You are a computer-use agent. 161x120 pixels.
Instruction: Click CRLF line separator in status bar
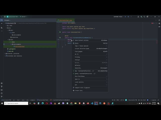(x=118, y=100)
